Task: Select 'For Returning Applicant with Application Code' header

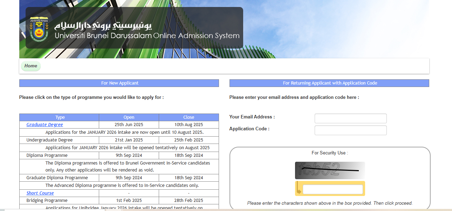Action: point(329,83)
